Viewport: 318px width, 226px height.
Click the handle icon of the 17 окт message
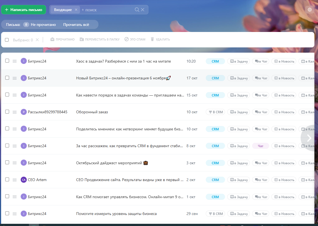(x=15, y=78)
